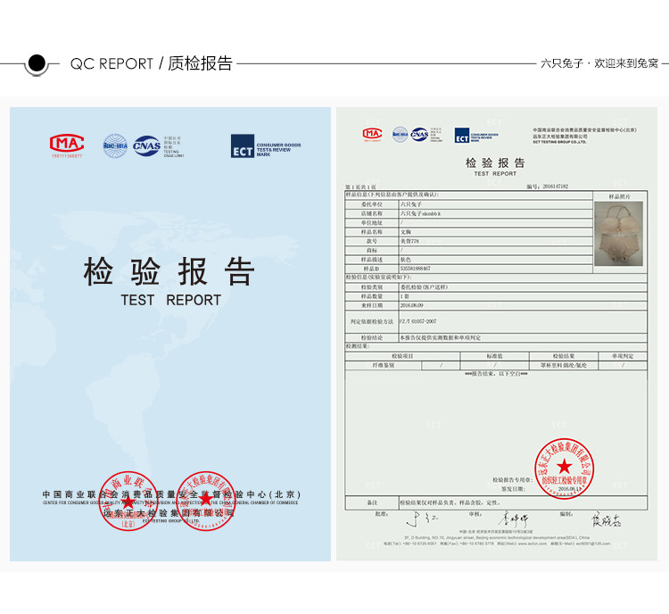Click the report number '编号' text
The width and height of the screenshot is (669, 614).
coord(548,187)
